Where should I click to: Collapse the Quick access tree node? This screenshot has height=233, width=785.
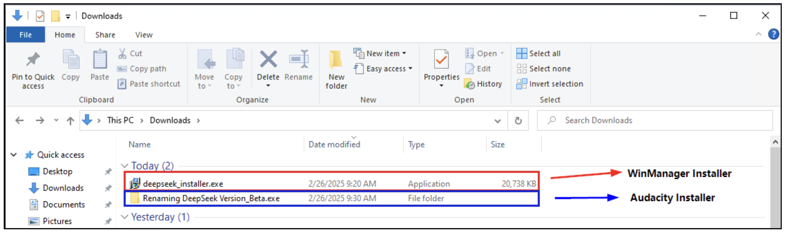[14, 155]
